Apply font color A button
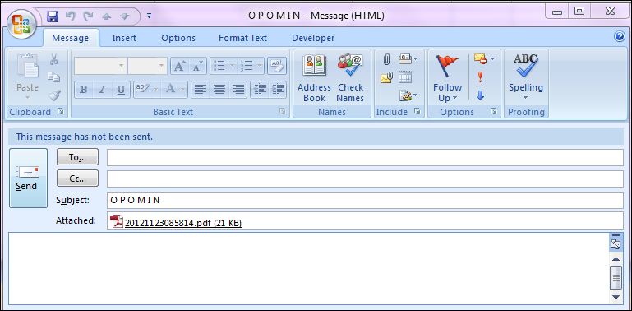Viewport: 632px width, 311px height. 170,90
